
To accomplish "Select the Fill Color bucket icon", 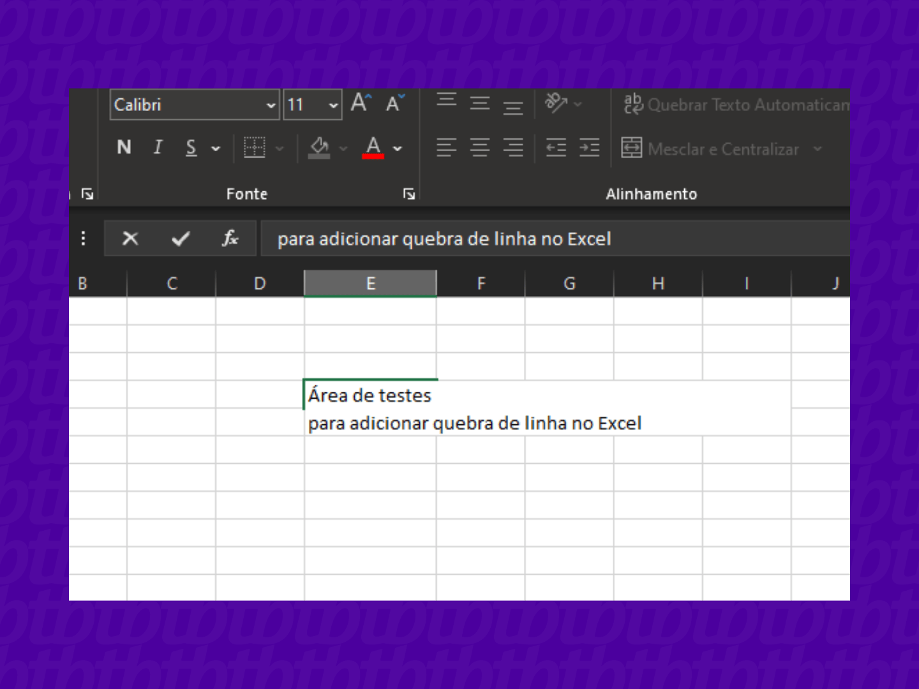I will 320,147.
